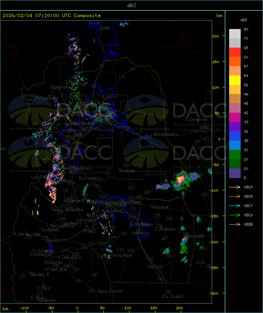Viewport: 263px width, 313px height.
Task: Click the dBZ title in top bar
Action: [x=132, y=6]
